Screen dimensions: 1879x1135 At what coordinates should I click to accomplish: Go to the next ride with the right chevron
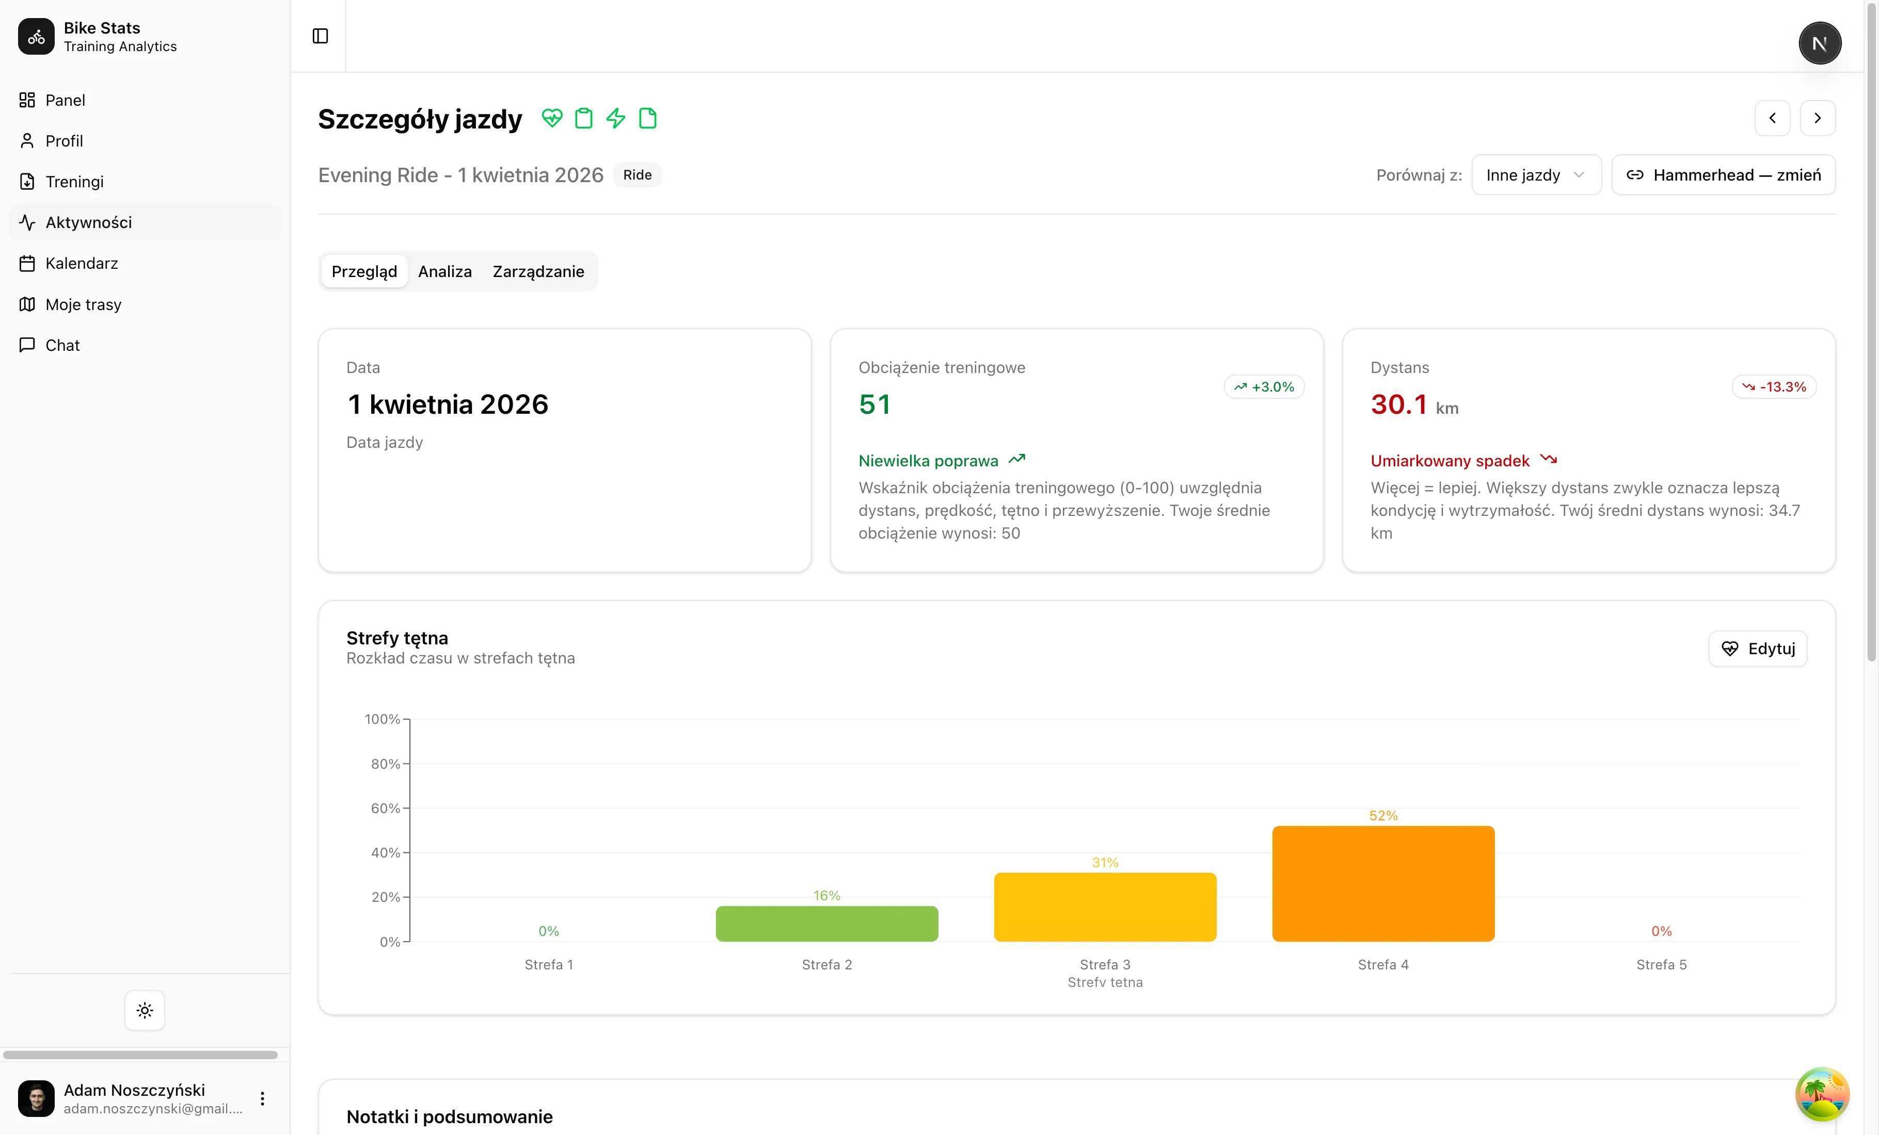pos(1817,118)
